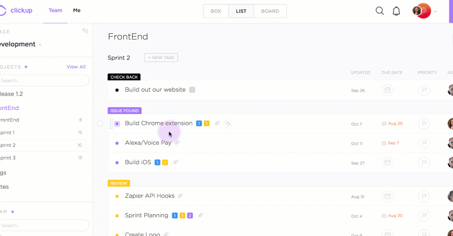Open the Development space dropdown
Screen dimensions: 453x236
(x=40, y=45)
